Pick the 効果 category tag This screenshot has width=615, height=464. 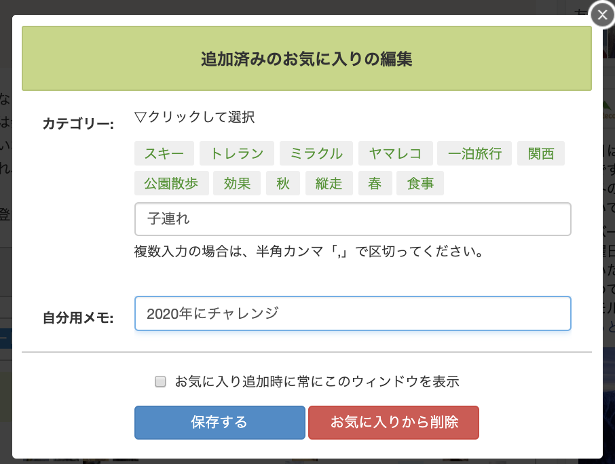click(237, 183)
